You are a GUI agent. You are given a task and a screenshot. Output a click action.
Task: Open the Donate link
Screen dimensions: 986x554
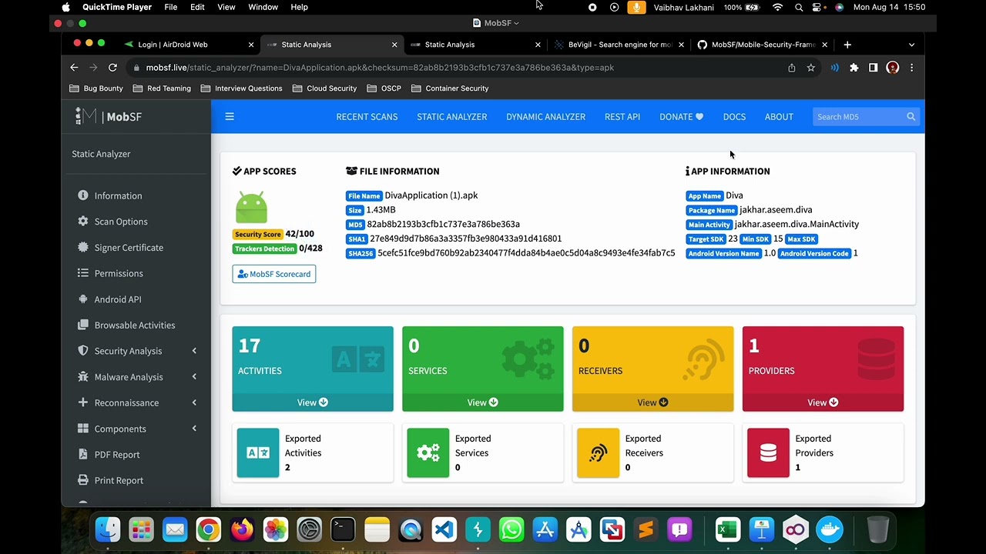coord(681,117)
